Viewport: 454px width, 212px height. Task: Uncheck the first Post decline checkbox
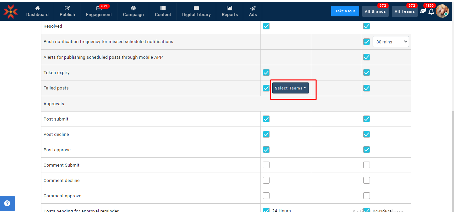[x=266, y=134]
